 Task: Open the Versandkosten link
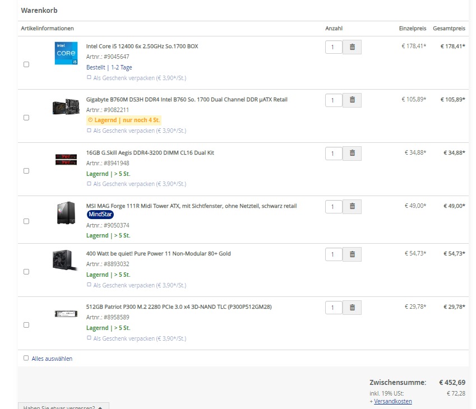(393, 401)
